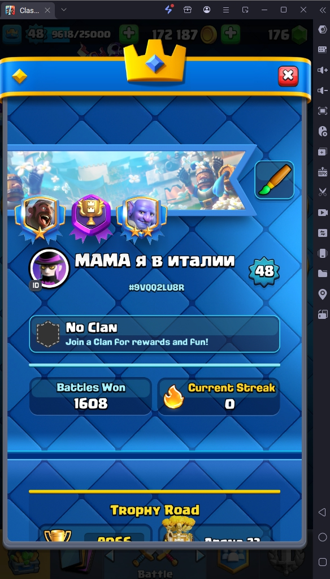Screen dimensions: 330x579
Task: Copy the player tag #9VQQ2LU8R
Action: 157,288
